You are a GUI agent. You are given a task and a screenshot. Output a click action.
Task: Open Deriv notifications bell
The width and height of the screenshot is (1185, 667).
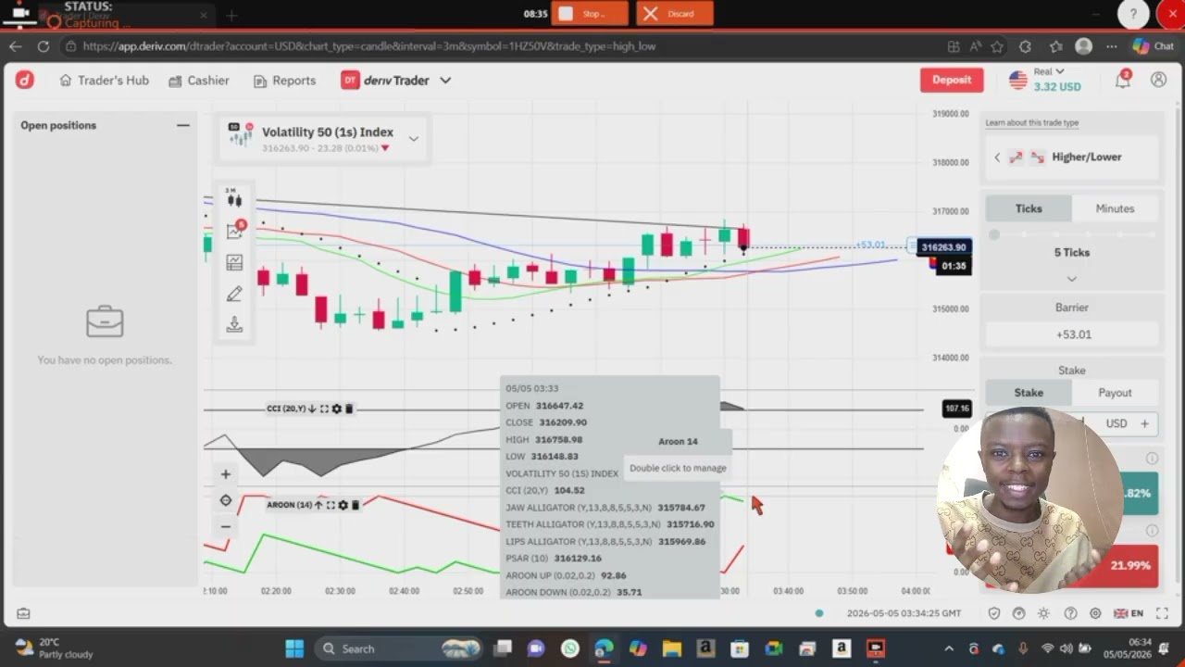click(1123, 81)
